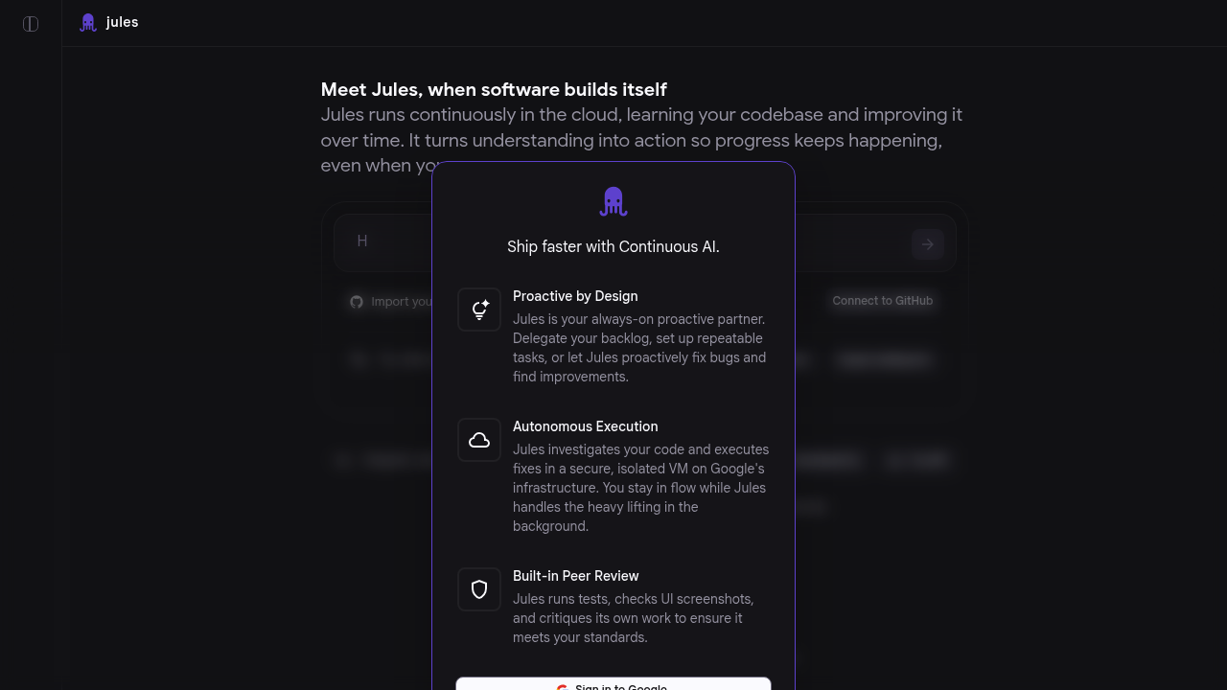Click the Autonomous Execution cloud icon

(x=479, y=440)
